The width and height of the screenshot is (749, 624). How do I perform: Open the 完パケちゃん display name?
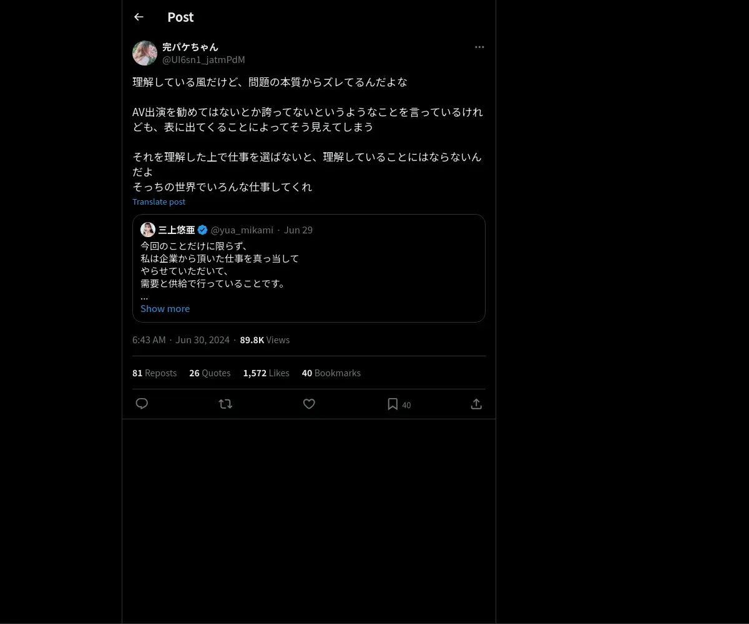pos(190,47)
